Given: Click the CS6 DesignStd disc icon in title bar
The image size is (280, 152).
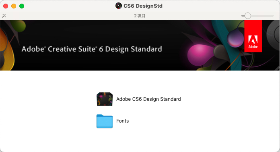Looking at the screenshot, I should coord(119,6).
